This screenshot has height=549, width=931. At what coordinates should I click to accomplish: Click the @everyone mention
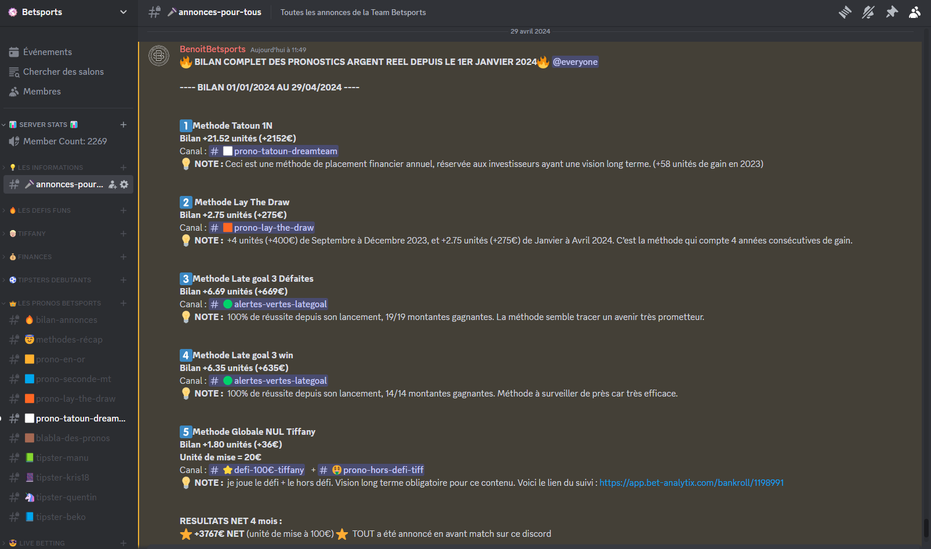tap(575, 62)
